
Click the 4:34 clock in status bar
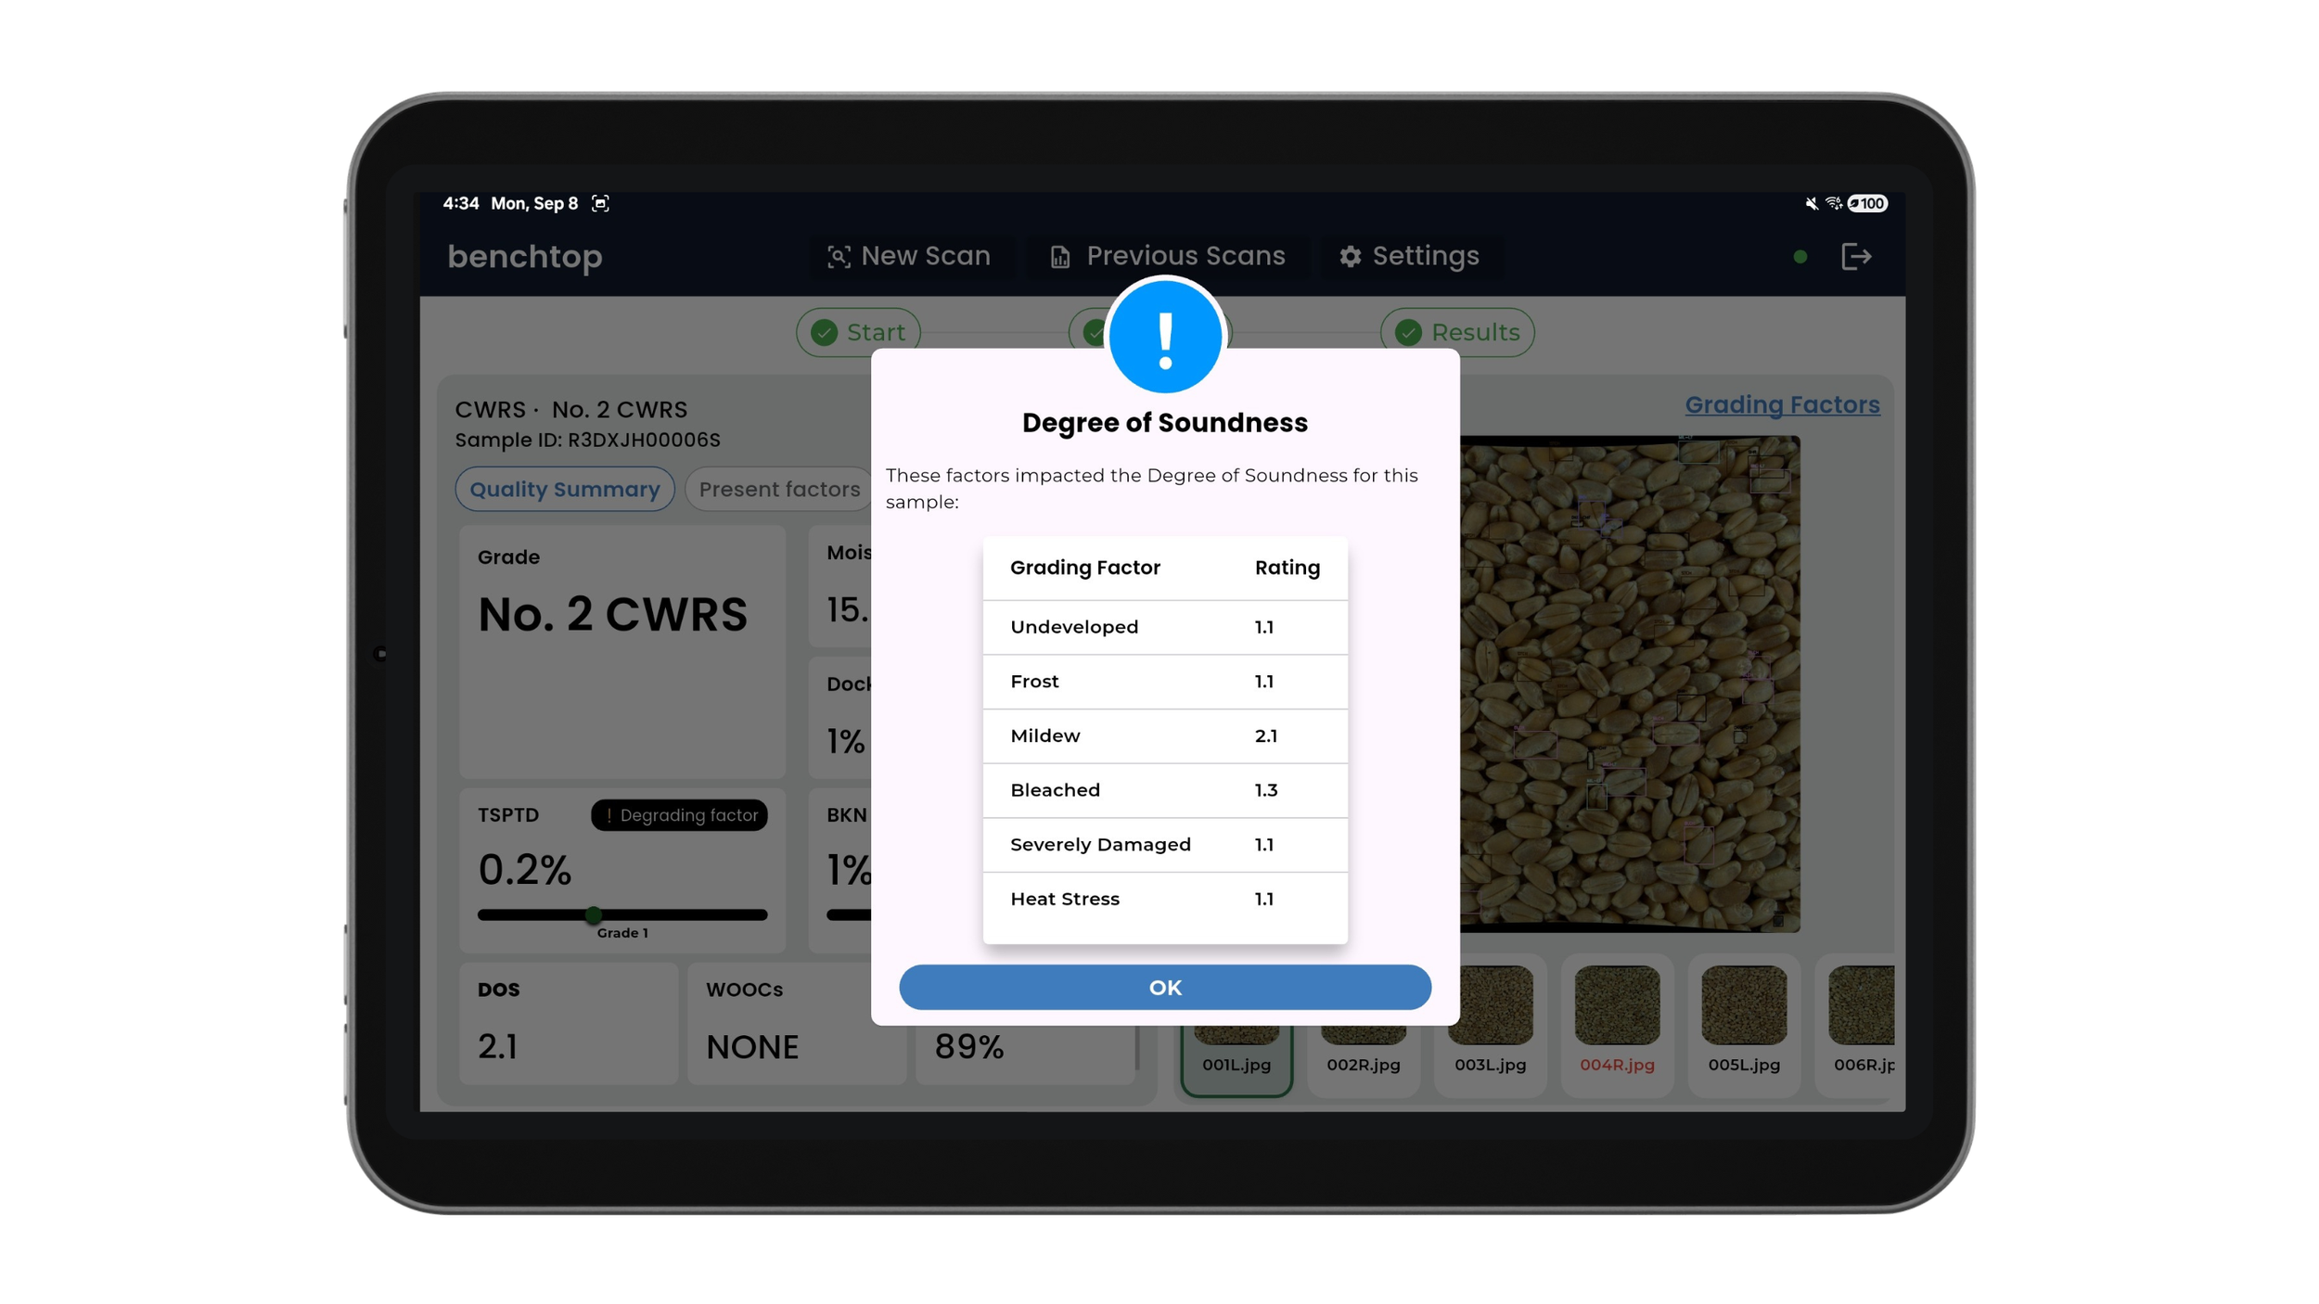[461, 203]
